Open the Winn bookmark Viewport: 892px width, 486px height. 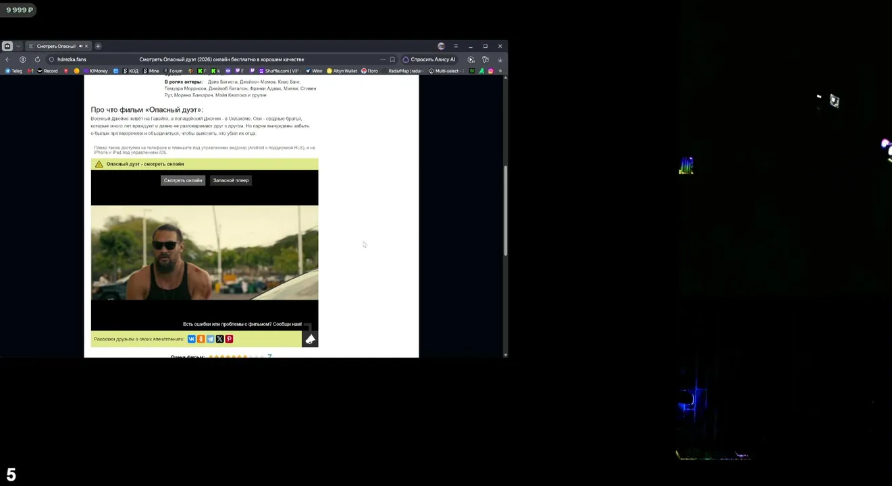[x=314, y=71]
